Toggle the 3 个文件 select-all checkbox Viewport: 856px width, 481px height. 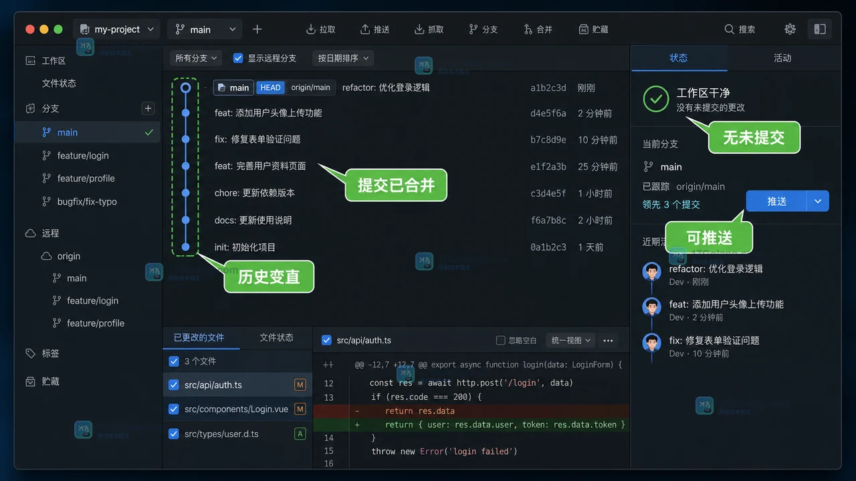pos(174,361)
